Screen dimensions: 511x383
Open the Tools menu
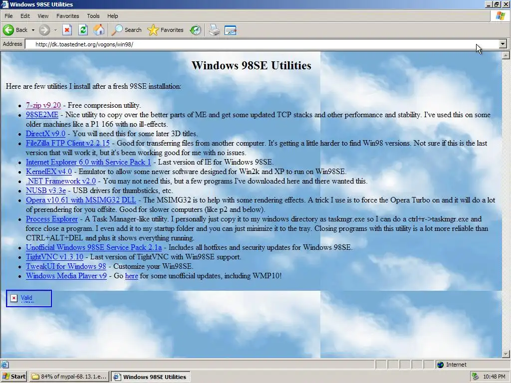(x=93, y=16)
